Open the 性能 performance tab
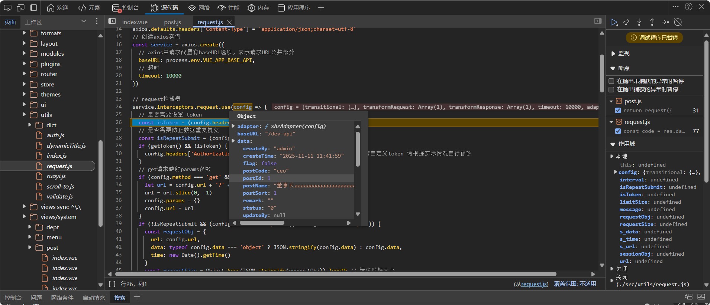 point(228,7)
